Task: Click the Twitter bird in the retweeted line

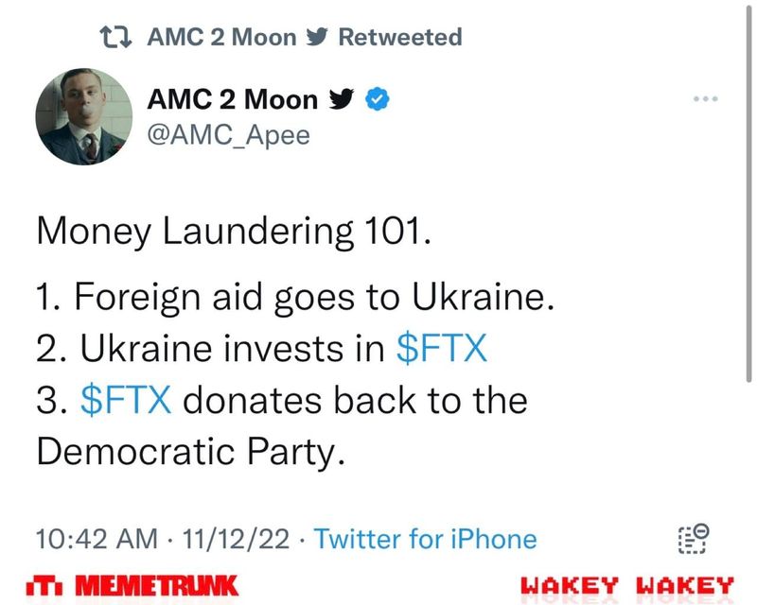Action: [x=318, y=38]
